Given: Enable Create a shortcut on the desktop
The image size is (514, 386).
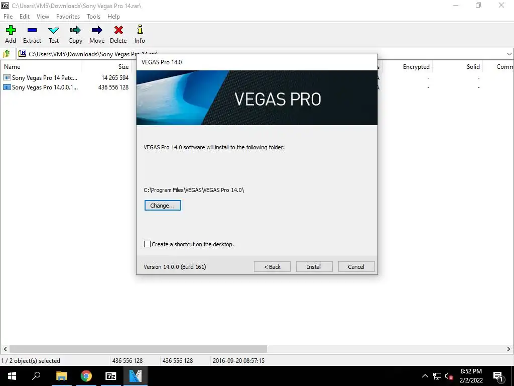Looking at the screenshot, I should (x=147, y=244).
